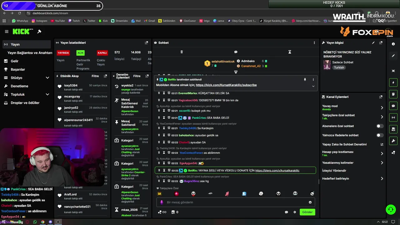Click the hourglass icon in chat toolbar
400x225 pixels.
[290, 52]
